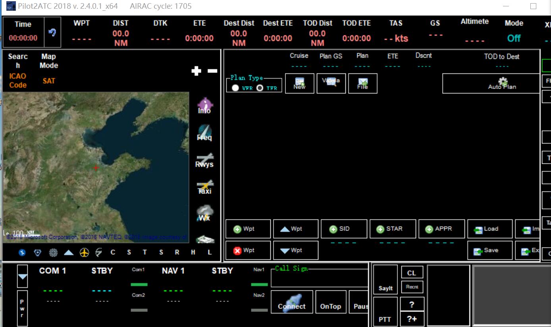The width and height of the screenshot is (551, 327).
Task: Select the Com2 radio indicator bar
Action: tap(139, 310)
